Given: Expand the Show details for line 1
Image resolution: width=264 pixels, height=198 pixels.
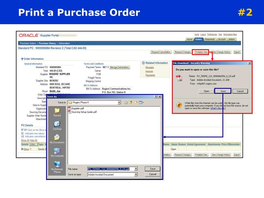Looking at the screenshot, I should tap(25, 149).
